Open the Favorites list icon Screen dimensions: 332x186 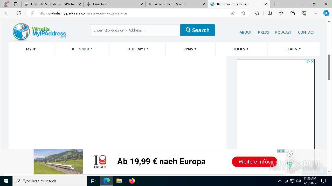[x=281, y=13]
